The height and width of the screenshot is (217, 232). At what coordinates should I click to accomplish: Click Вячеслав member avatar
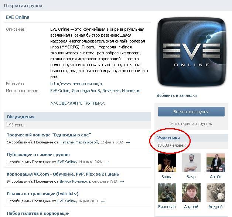point(167,193)
